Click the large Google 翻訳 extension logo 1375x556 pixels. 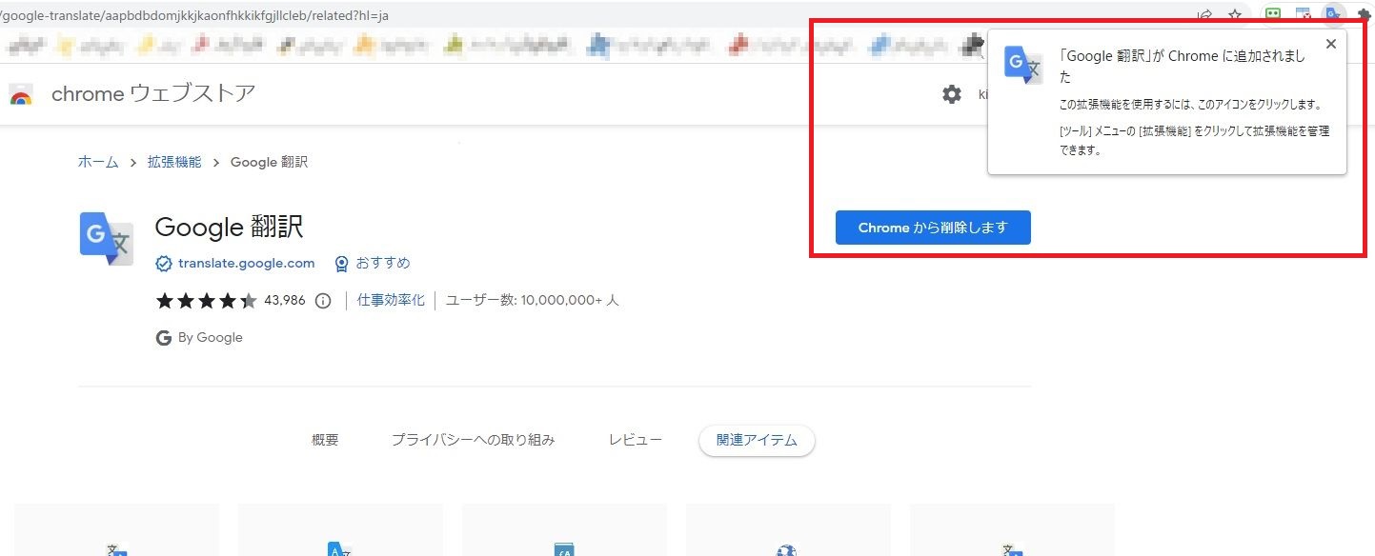(107, 238)
